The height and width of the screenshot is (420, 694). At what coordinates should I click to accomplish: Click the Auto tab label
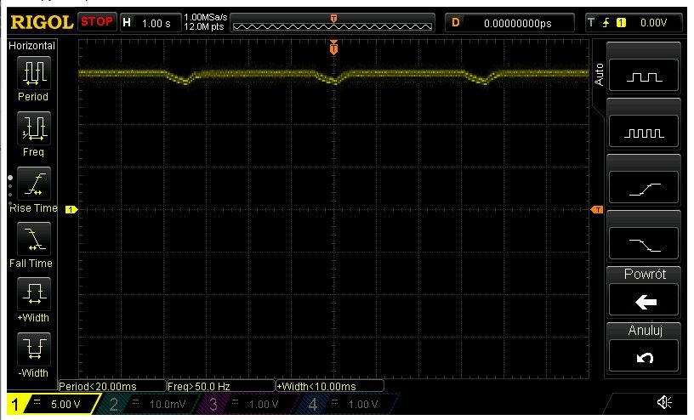tap(599, 74)
